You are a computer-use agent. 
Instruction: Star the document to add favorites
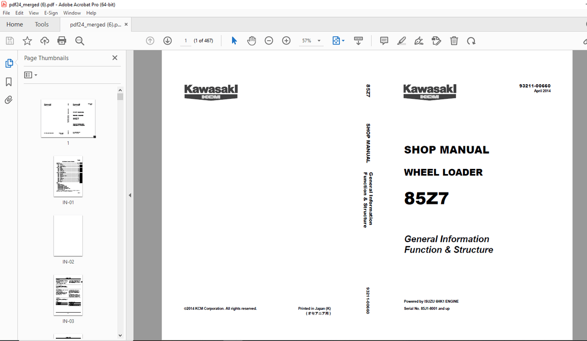[x=27, y=41]
